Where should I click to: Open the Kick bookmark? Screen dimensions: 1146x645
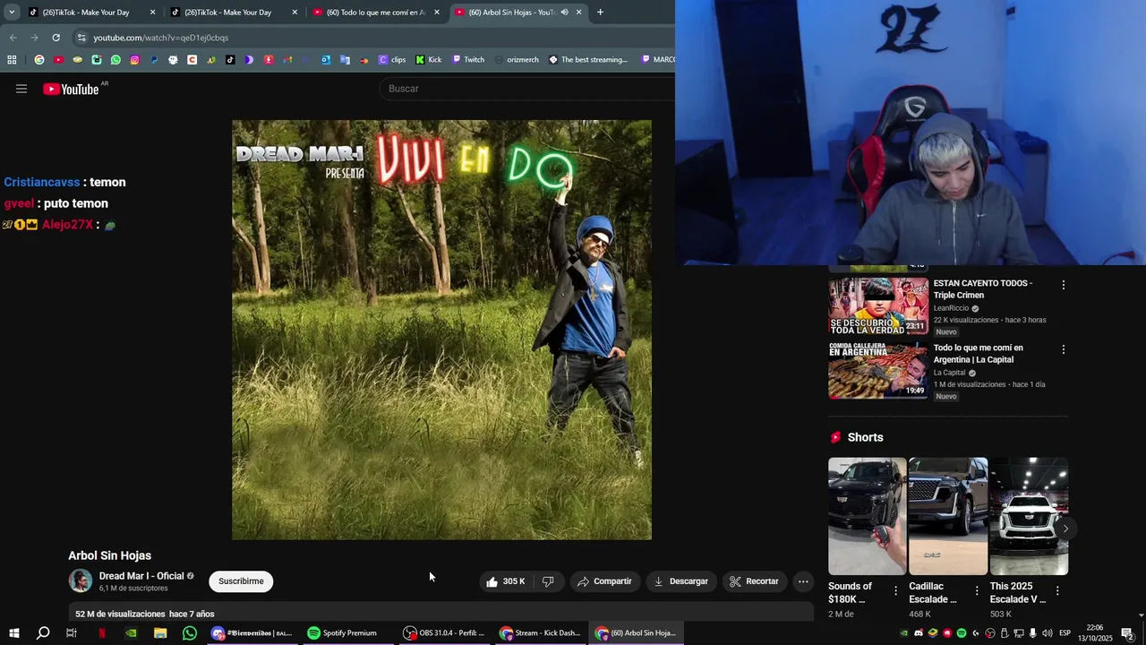(x=428, y=60)
